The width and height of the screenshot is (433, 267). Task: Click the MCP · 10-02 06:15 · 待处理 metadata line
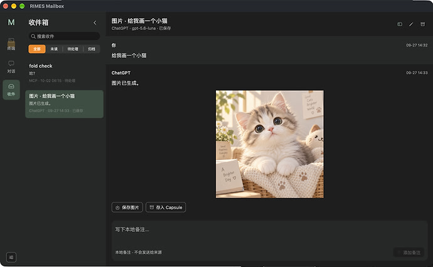click(x=52, y=81)
